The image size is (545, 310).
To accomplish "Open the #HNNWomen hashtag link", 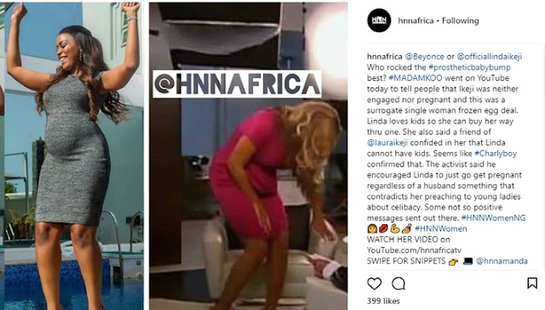I will click(x=441, y=228).
